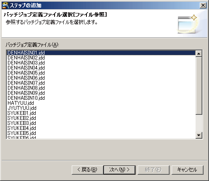
Task: Proceed with the 次へ(N) button
Action: (120, 170)
